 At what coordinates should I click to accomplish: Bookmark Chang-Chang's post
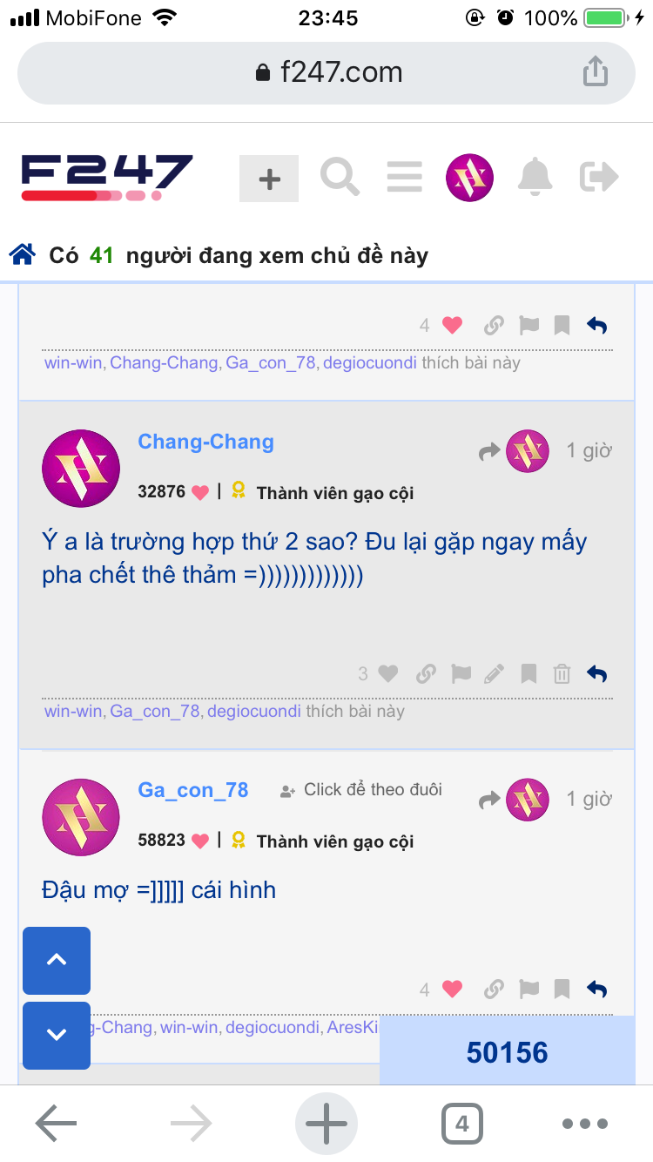(528, 673)
